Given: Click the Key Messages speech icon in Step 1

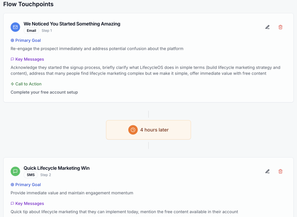Looking at the screenshot, I should [x=12, y=59].
